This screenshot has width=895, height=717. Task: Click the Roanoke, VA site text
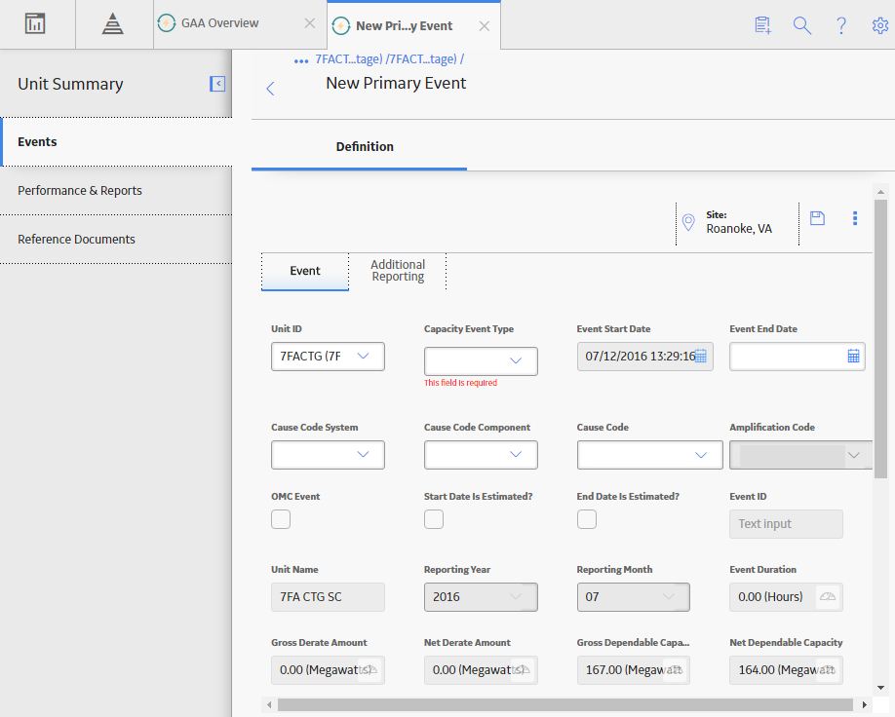tap(739, 229)
